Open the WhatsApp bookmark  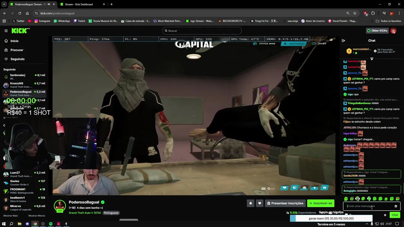(62, 21)
